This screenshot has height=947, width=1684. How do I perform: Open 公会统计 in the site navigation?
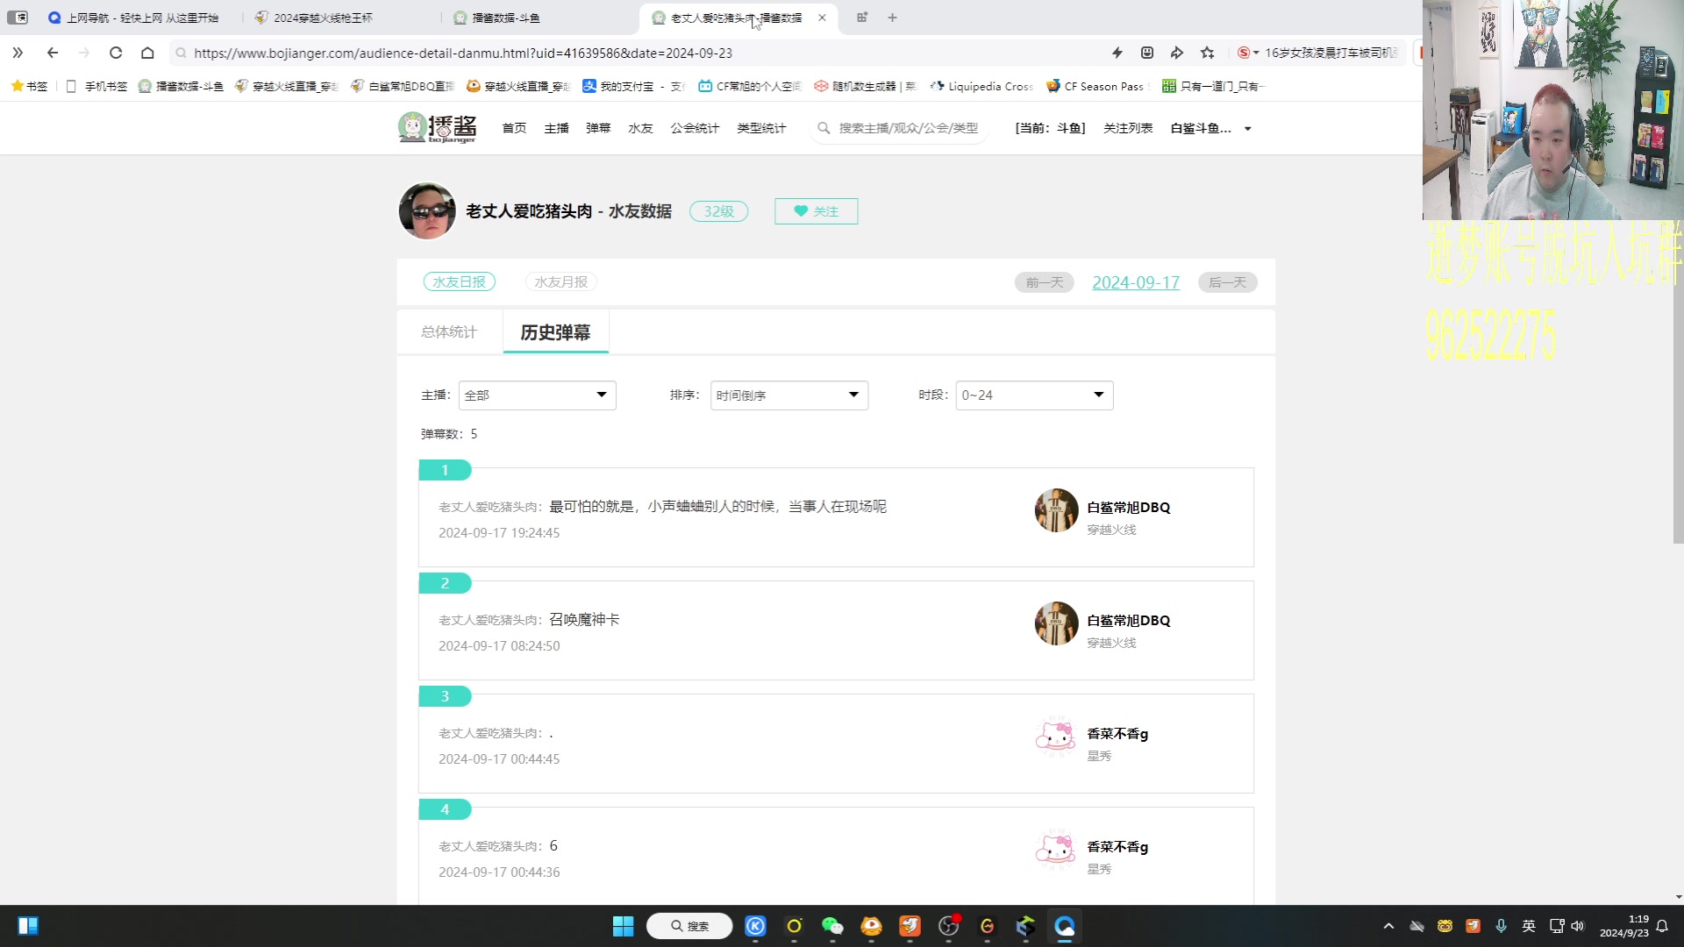tap(695, 128)
